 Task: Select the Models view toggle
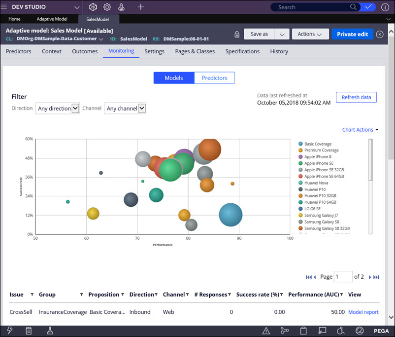pyautogui.click(x=174, y=78)
